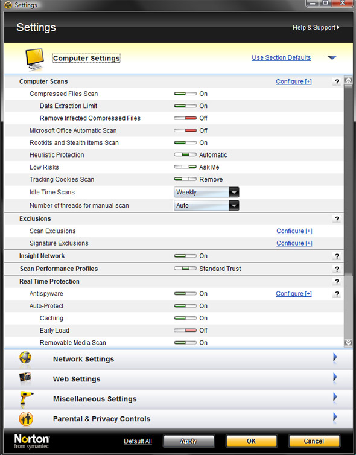This screenshot has height=455, width=356.
Task: Adjust the Heuristic Protection slider
Action: click(185, 155)
